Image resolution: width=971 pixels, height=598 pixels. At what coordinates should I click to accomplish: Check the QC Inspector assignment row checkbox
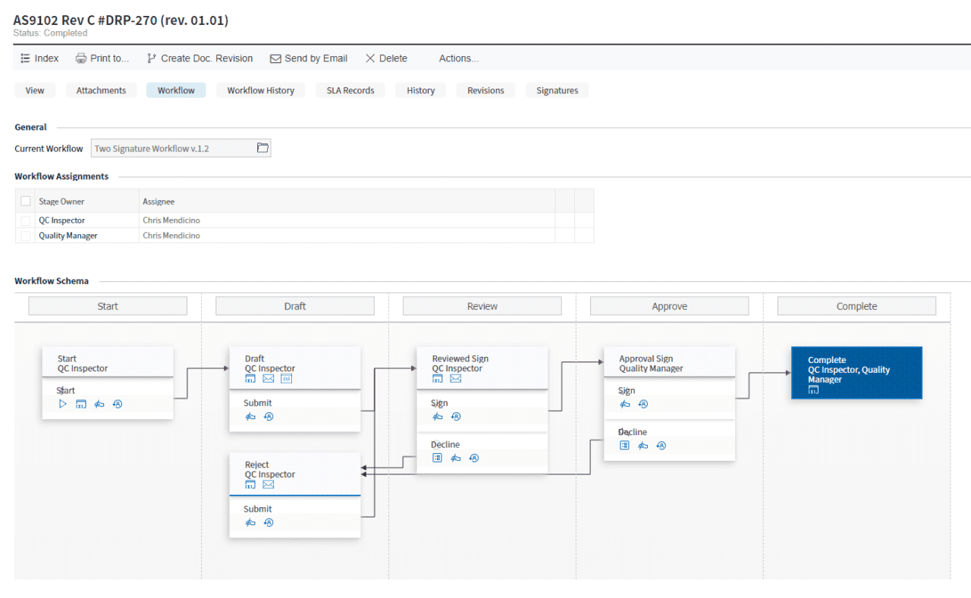[25, 220]
